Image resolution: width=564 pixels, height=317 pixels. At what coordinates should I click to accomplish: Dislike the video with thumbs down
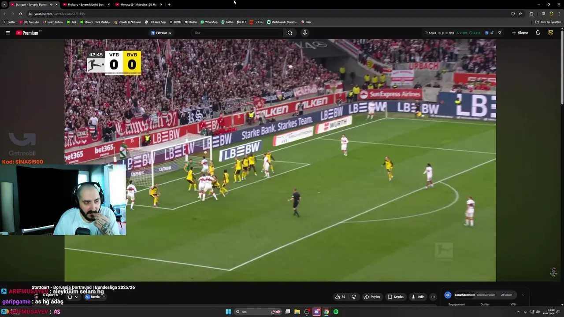[x=354, y=297]
